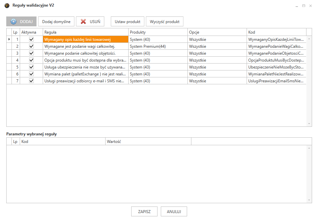Cancel with the ANULUJ button

(x=174, y=211)
